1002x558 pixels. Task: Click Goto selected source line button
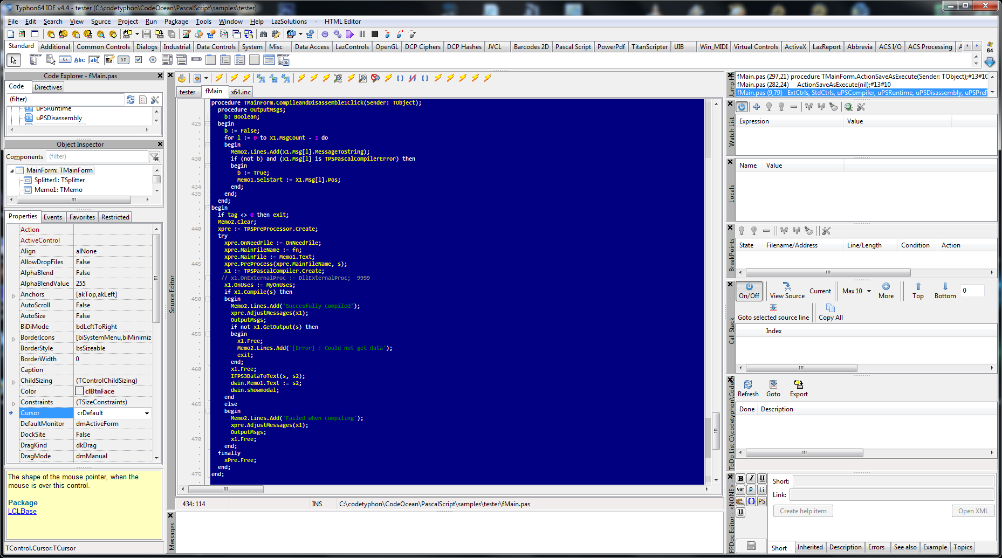773,312
